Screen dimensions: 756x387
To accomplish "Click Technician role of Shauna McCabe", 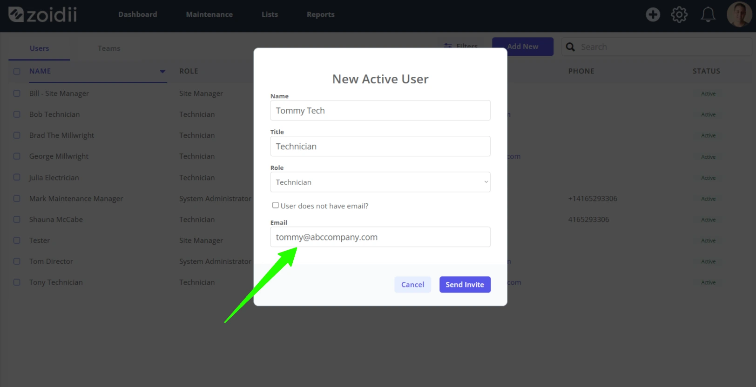I will point(197,220).
